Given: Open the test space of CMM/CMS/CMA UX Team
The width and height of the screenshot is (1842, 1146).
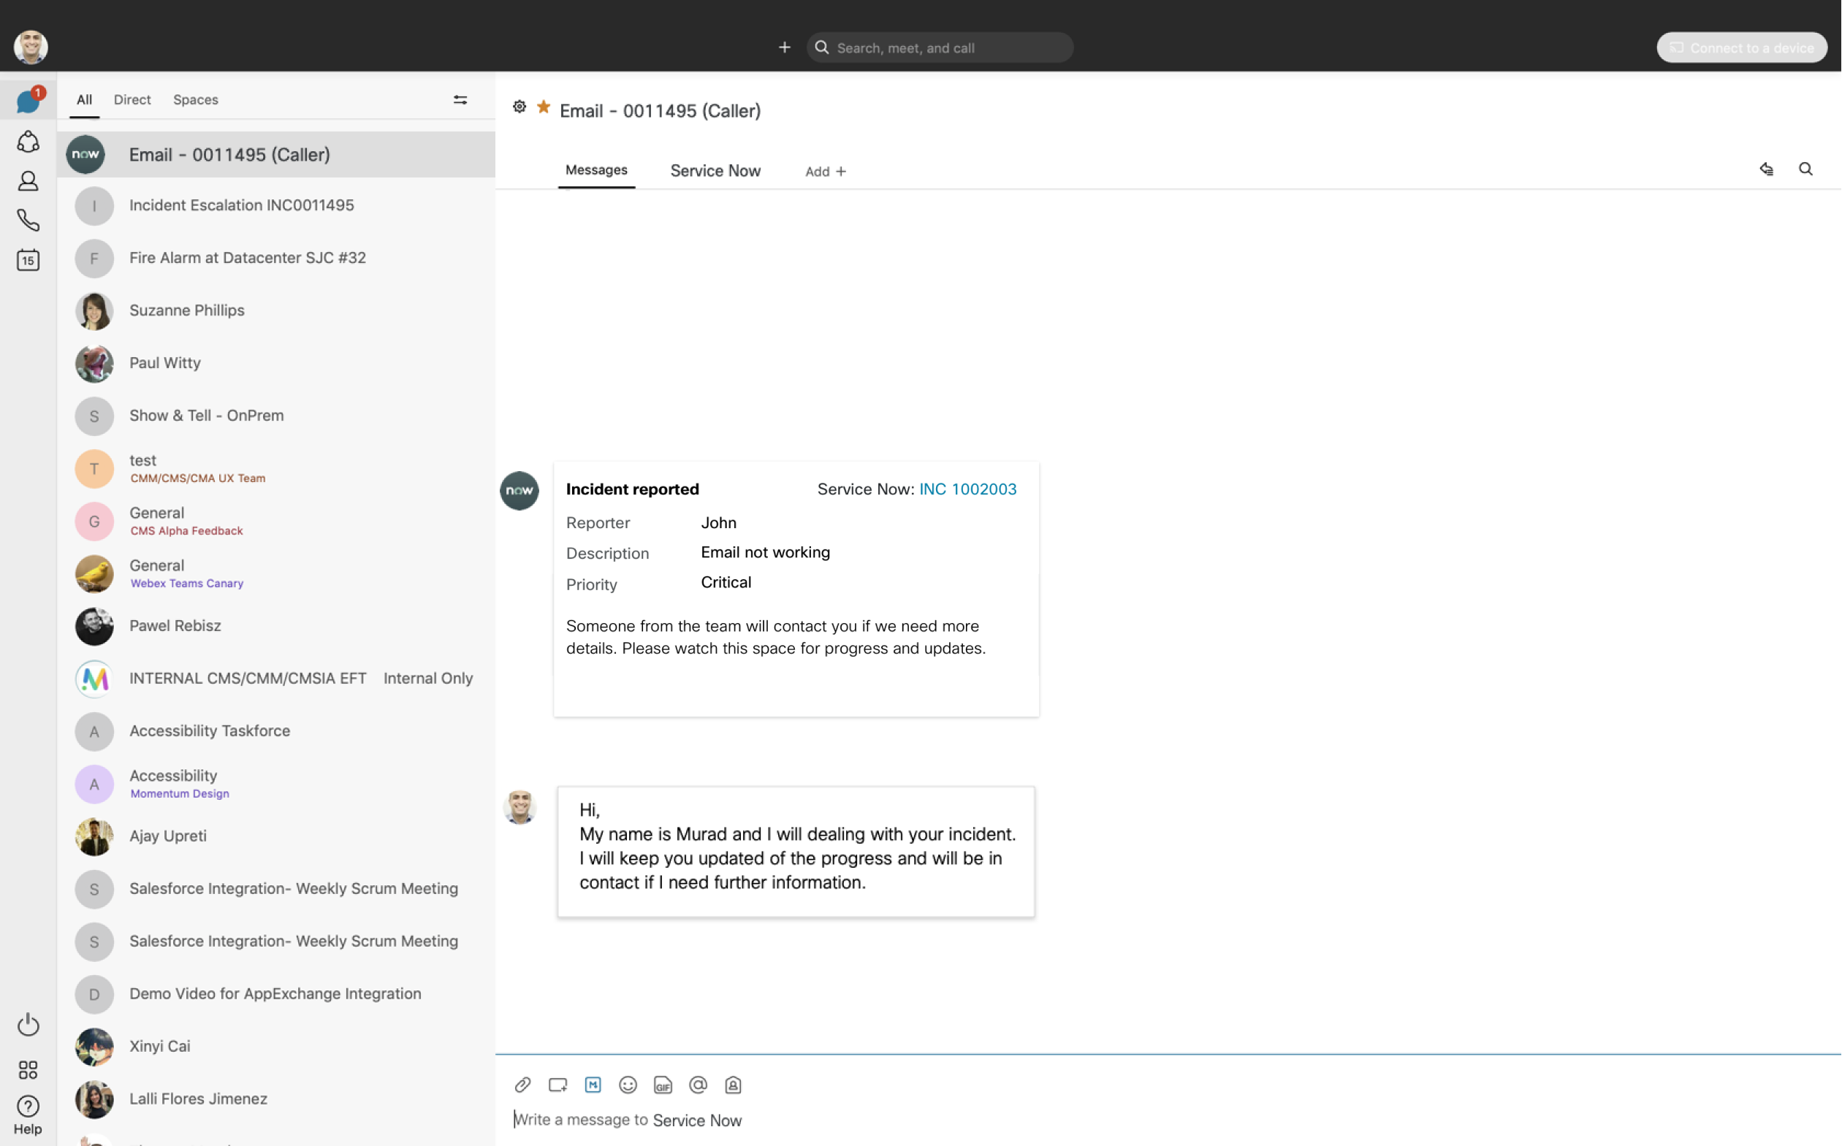Looking at the screenshot, I should 276,468.
